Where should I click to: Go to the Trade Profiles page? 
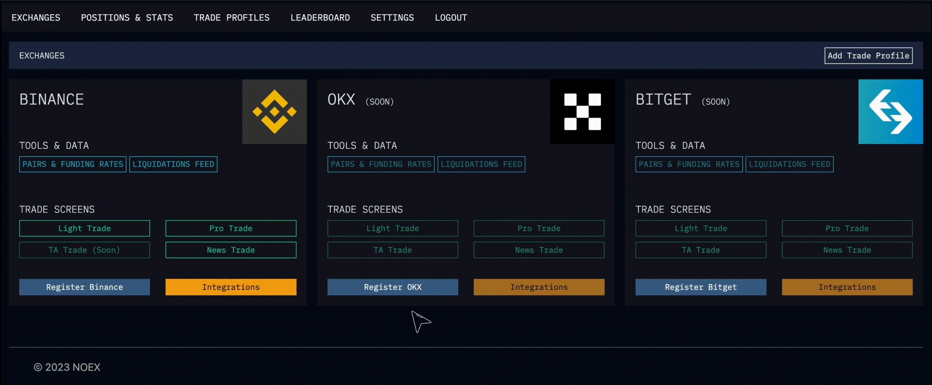tap(231, 18)
